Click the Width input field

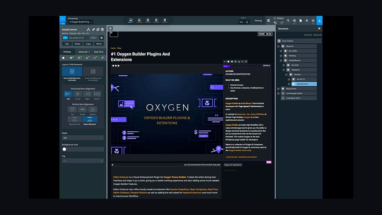(x=83, y=138)
